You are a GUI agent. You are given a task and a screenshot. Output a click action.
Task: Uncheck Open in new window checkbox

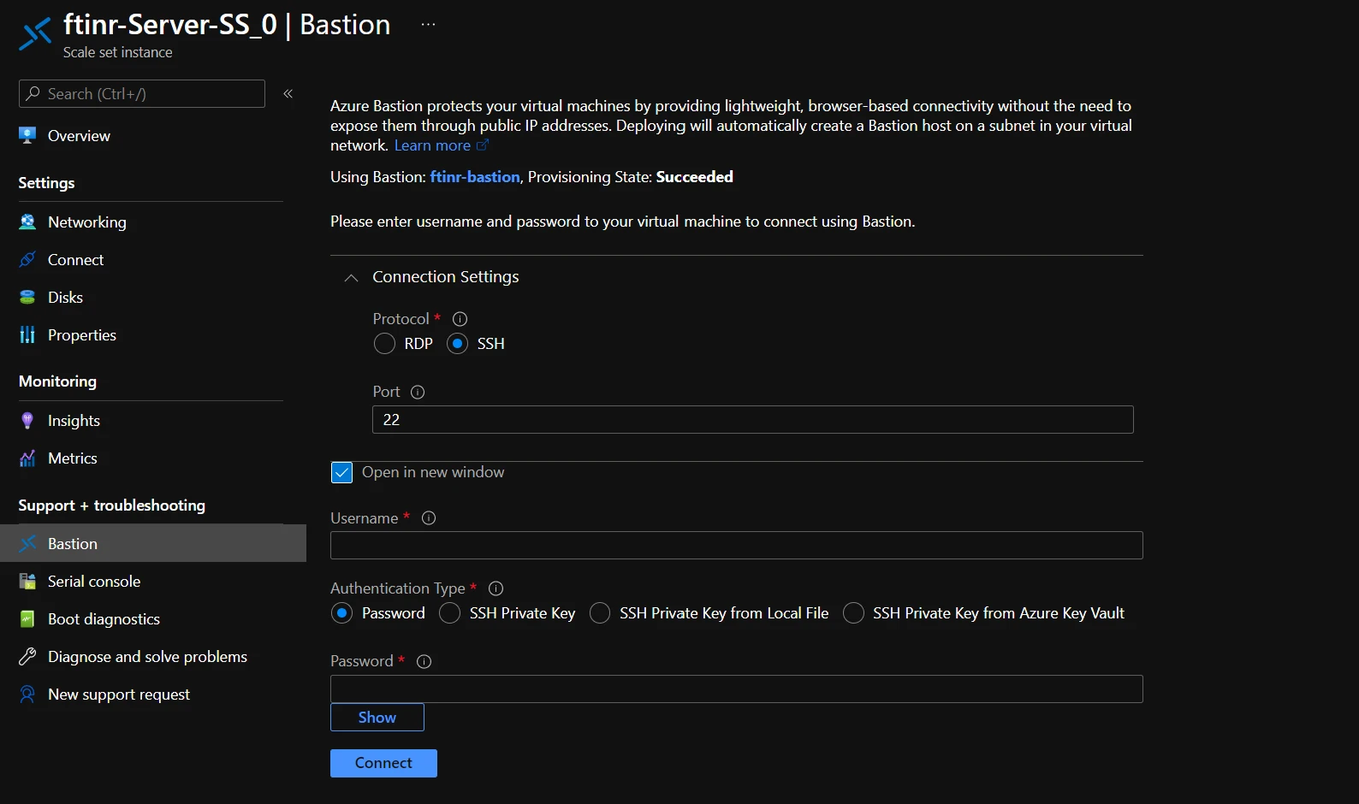click(x=341, y=472)
